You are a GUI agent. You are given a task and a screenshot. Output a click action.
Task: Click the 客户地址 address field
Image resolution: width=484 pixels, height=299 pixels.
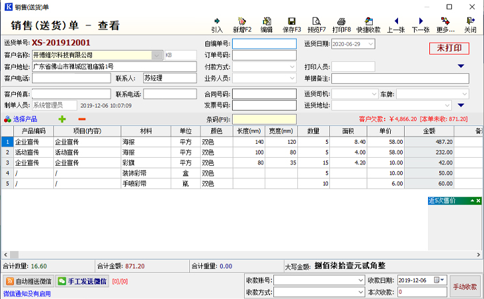point(114,67)
